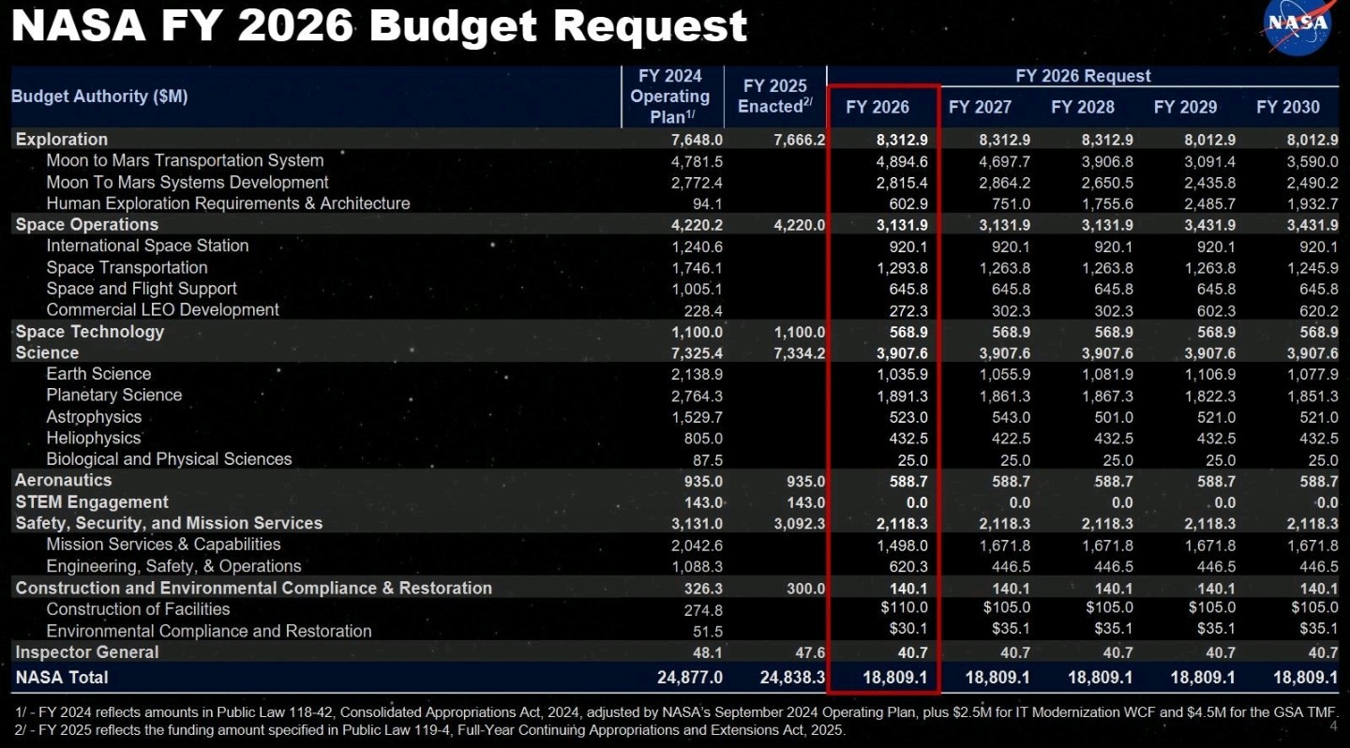
Task: Click the 7,334.2 Science FY 2025 value
Action: coord(800,352)
